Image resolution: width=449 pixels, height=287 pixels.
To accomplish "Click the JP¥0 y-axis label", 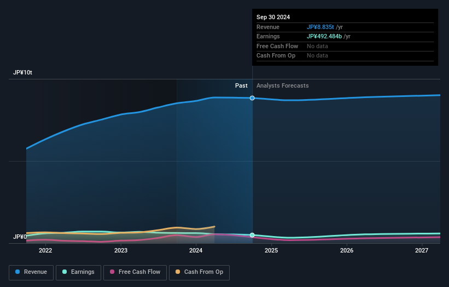I will point(20,237).
